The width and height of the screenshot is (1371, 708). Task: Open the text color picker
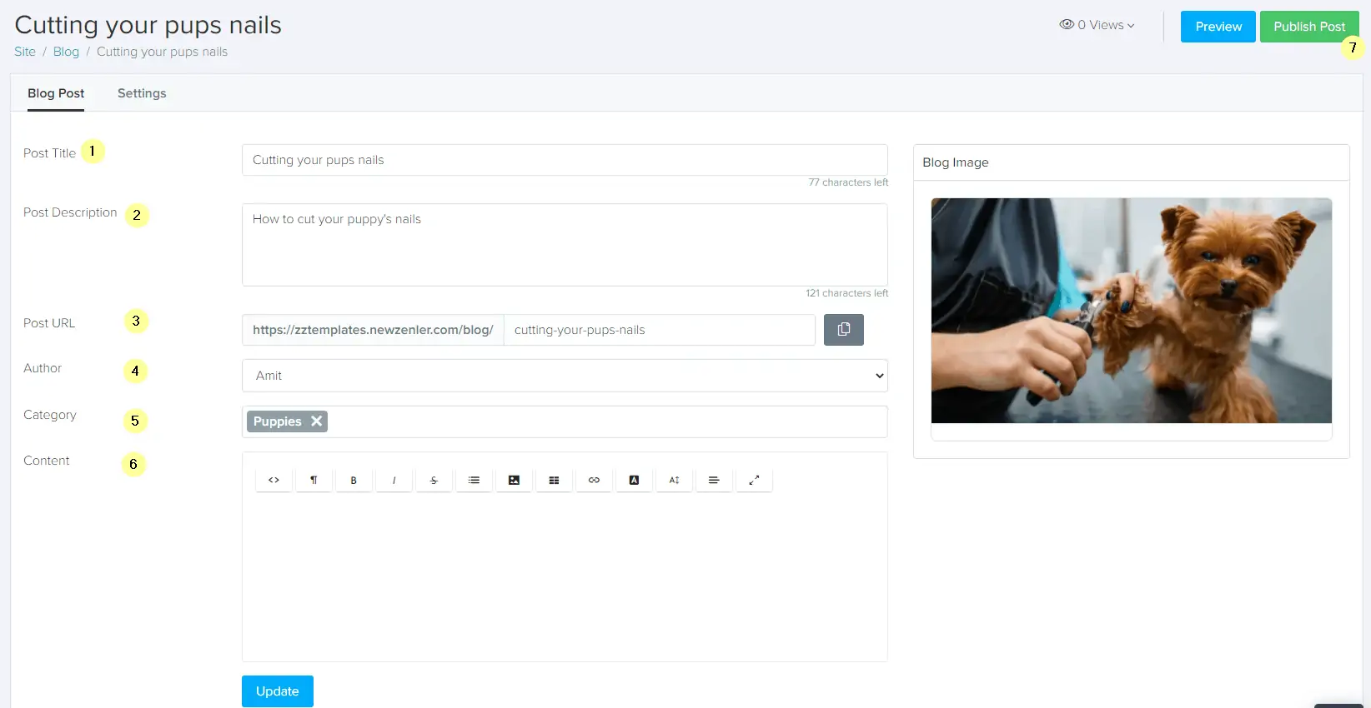(x=634, y=481)
